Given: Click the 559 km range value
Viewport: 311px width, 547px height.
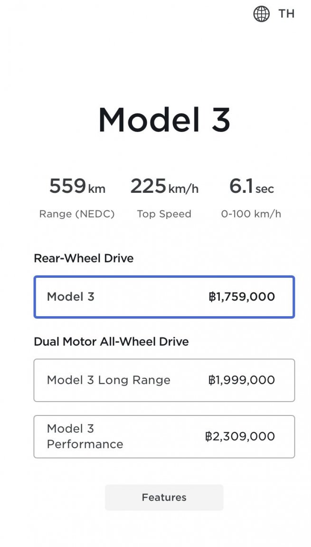Looking at the screenshot, I should point(77,187).
